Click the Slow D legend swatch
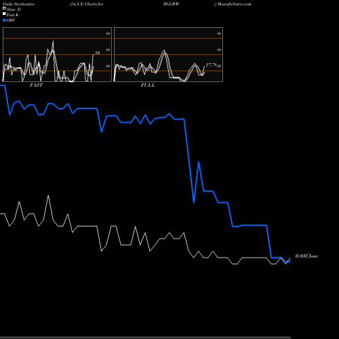The height and width of the screenshot is (339, 339). pos(4,9)
